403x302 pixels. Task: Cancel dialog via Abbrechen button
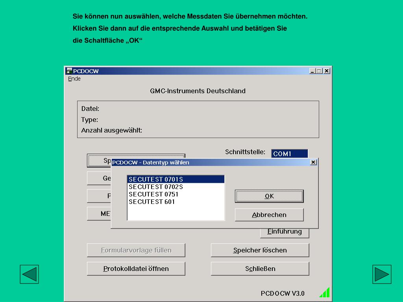[269, 215]
